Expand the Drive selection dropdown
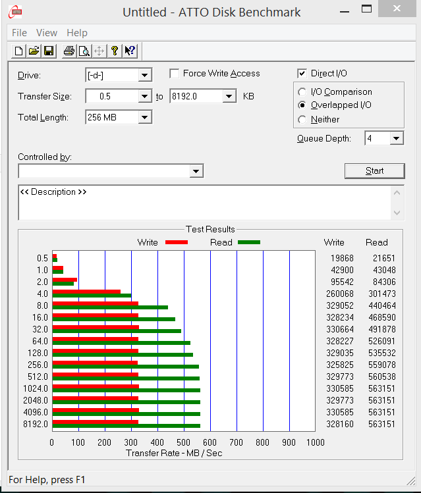 [x=145, y=76]
